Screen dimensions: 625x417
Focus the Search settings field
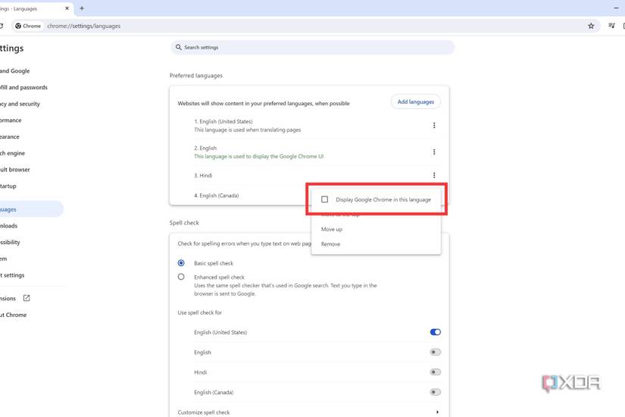click(312, 47)
